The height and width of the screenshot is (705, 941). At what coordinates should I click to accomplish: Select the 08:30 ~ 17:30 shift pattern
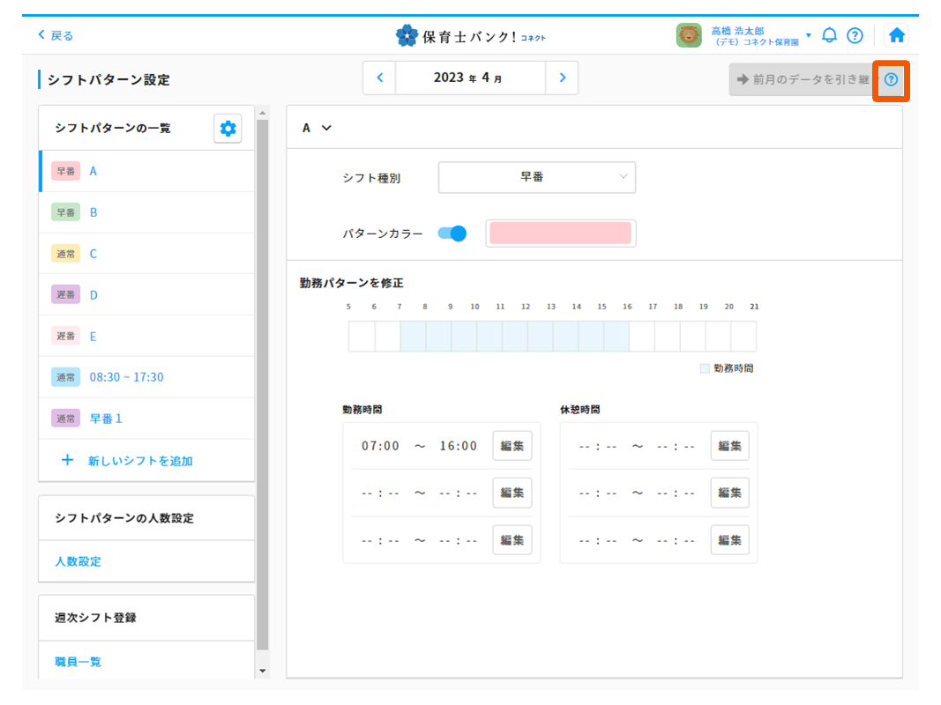click(x=126, y=377)
